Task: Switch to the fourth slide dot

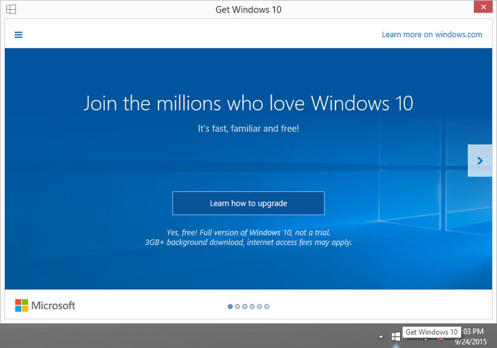Action: [253, 306]
